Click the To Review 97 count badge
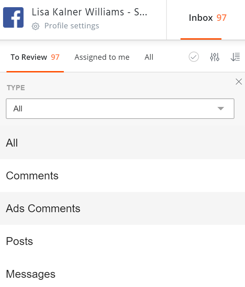Image resolution: width=245 pixels, height=287 pixels. point(55,57)
